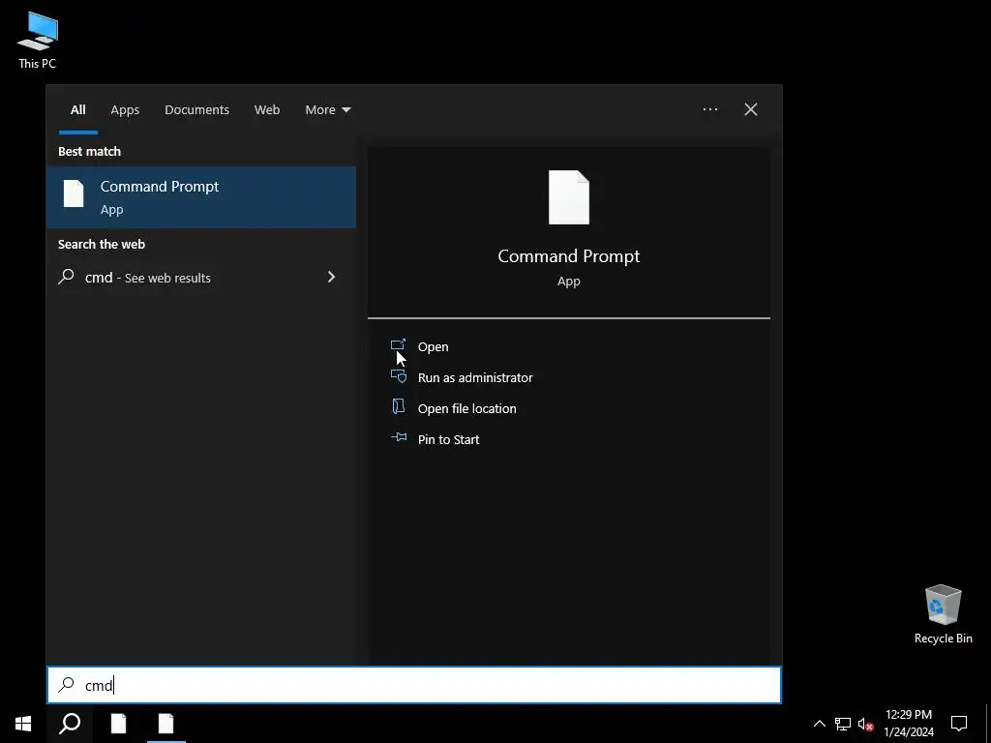Click Open for Command Prompt
991x743 pixels.
click(x=433, y=347)
